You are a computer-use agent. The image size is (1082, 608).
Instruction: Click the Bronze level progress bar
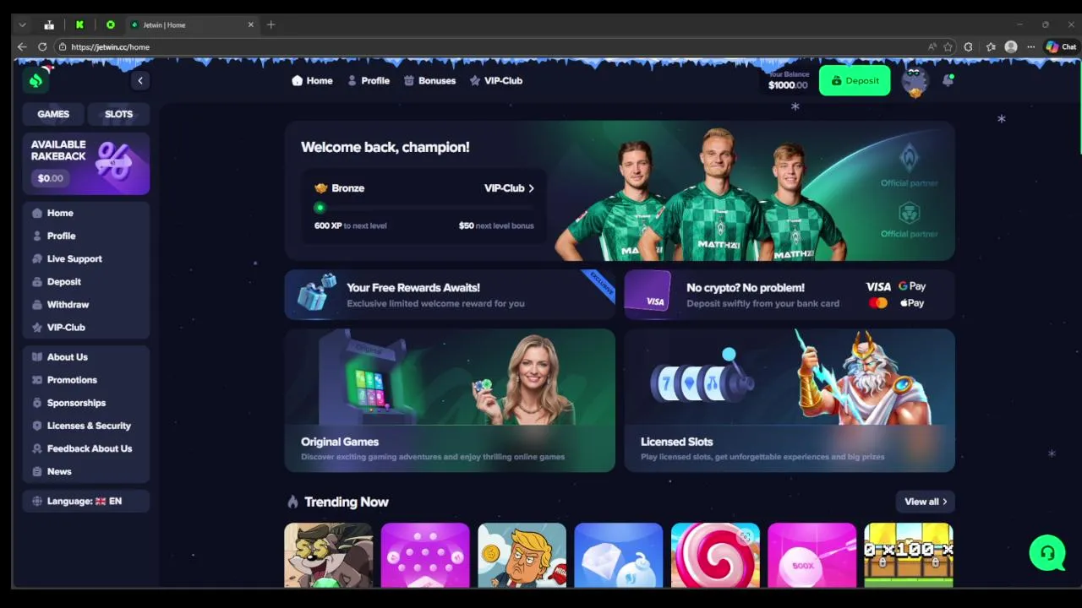[x=424, y=208]
